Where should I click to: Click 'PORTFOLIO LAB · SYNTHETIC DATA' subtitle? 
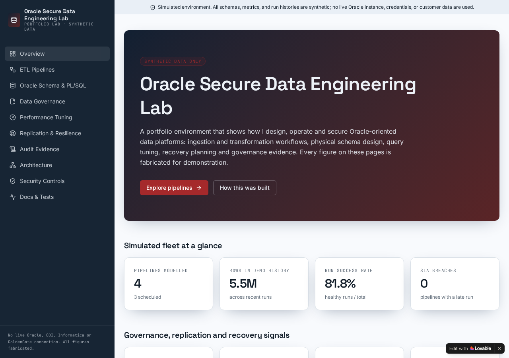[x=59, y=27]
